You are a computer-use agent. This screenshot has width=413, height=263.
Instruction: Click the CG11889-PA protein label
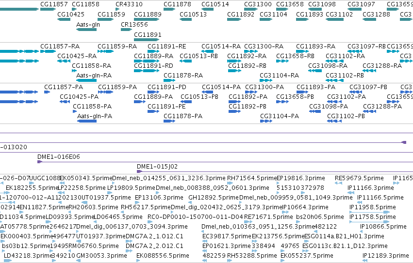(153, 97)
